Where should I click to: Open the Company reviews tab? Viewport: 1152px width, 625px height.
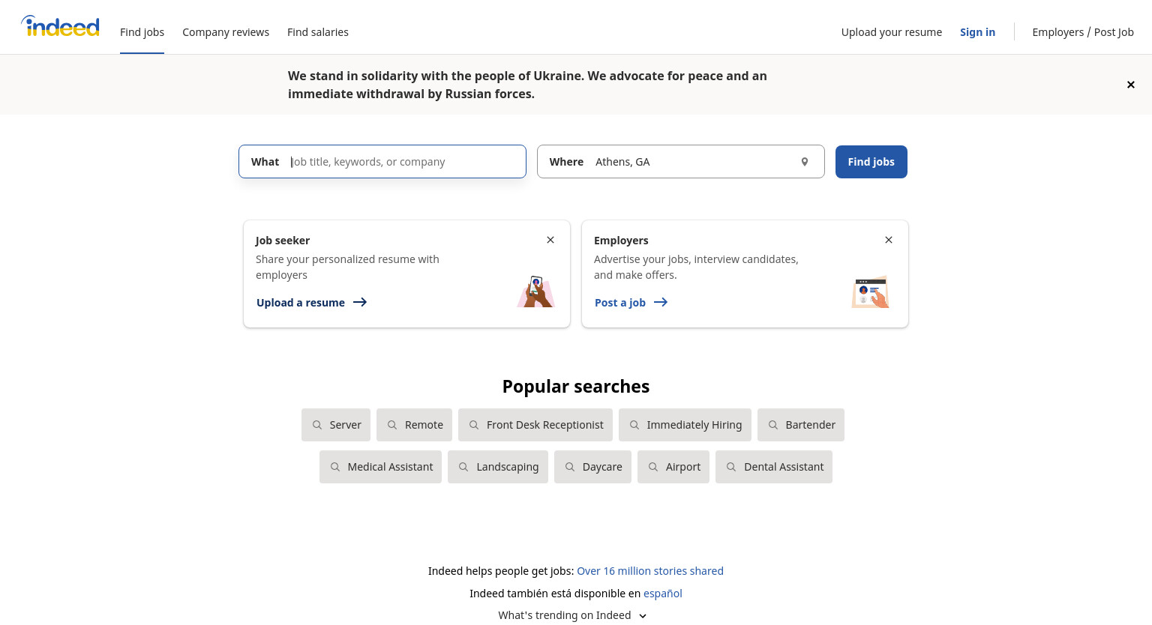pyautogui.click(x=226, y=32)
